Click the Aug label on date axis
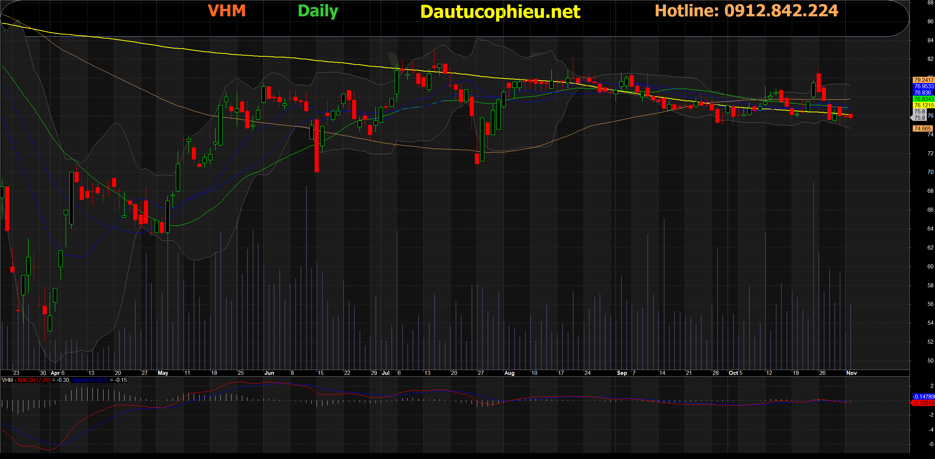 (509, 373)
